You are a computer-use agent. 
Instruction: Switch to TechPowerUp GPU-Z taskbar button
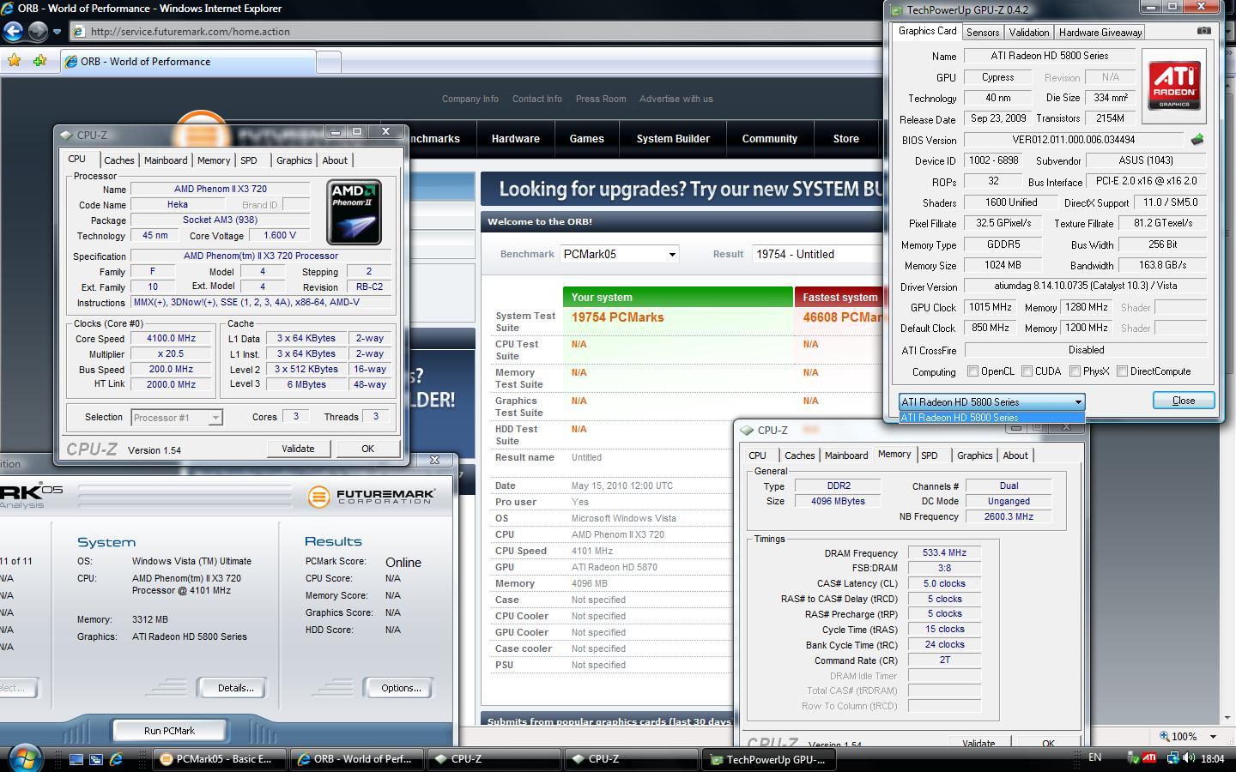(770, 759)
